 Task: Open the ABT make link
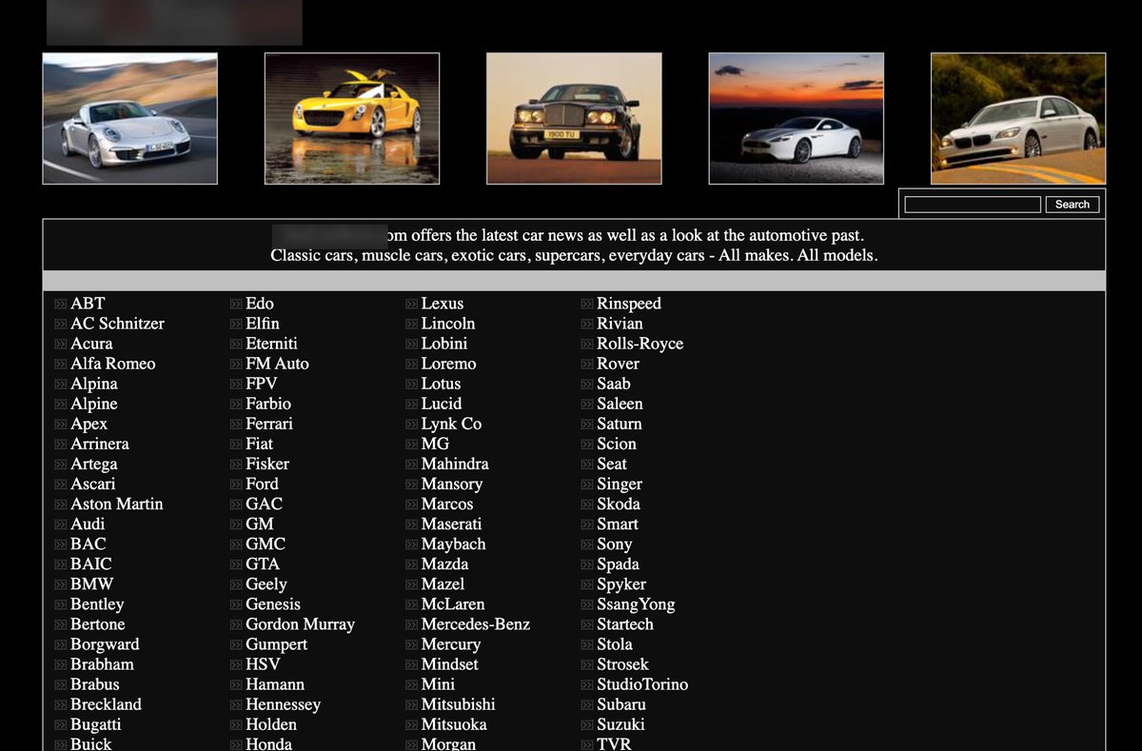coord(88,304)
